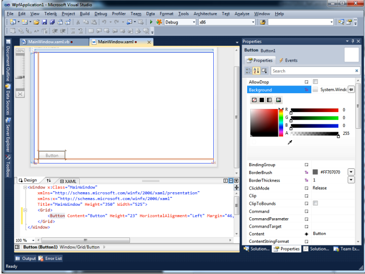This screenshot has height=274, width=365.
Task: Swap panes using the arrows icon
Action: tap(48, 180)
